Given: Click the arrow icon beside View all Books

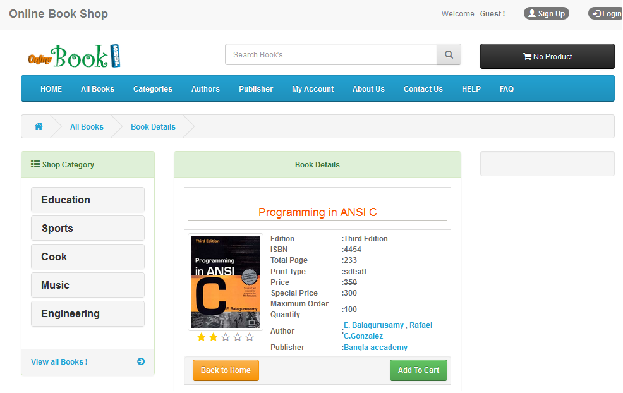Looking at the screenshot, I should click(x=141, y=361).
